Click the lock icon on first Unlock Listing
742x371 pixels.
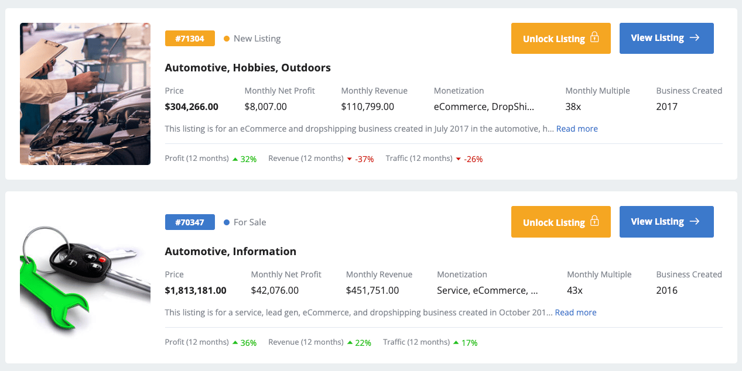(594, 37)
